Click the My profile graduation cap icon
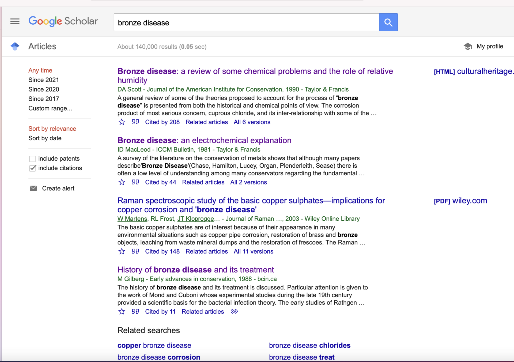Screen dimensions: 514x362 pyautogui.click(x=468, y=46)
